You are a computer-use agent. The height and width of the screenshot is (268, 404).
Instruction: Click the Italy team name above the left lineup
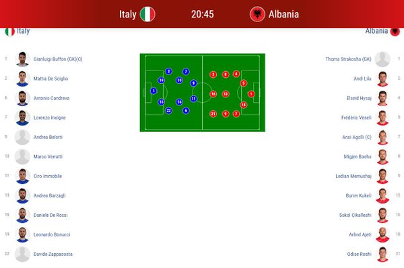pos(23,31)
